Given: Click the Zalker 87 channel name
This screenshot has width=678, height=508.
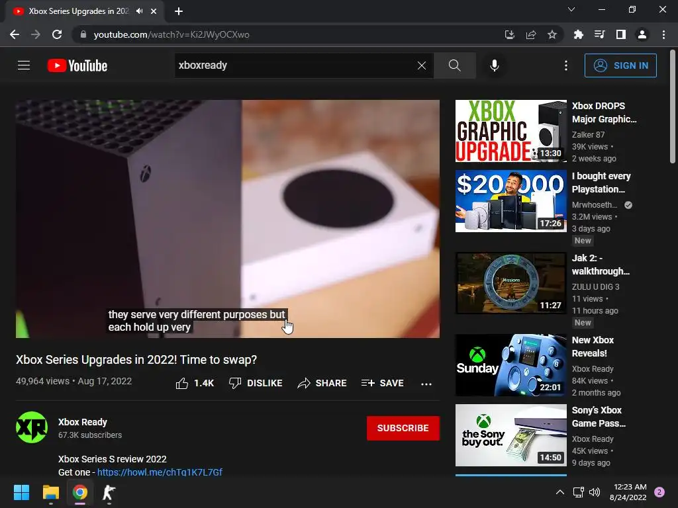Looking at the screenshot, I should (x=588, y=134).
